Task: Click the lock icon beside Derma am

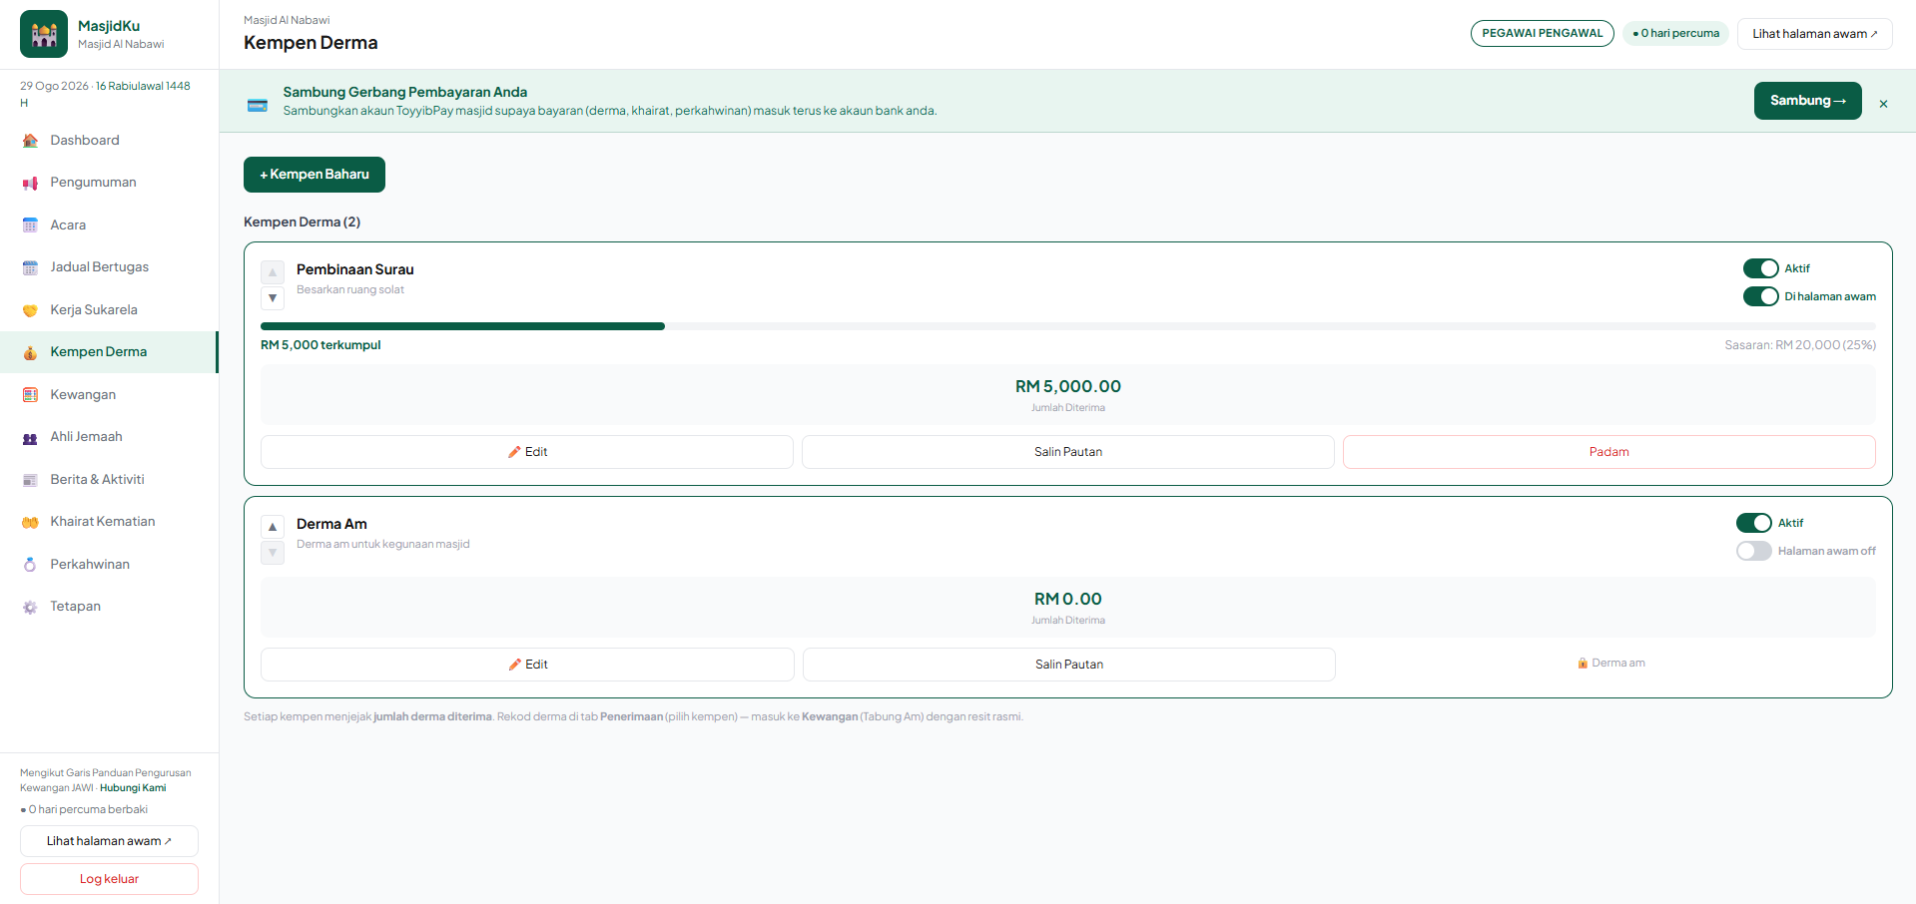Action: [1583, 664]
